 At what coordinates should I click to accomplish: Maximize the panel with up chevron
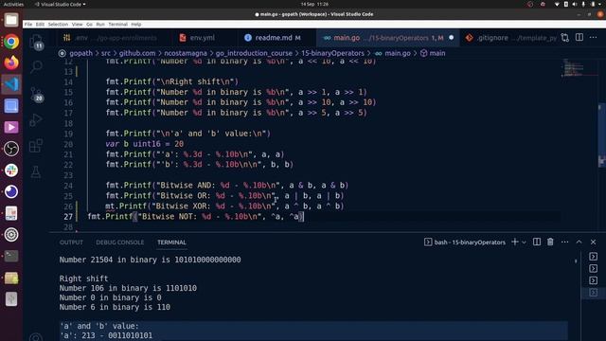(x=579, y=242)
